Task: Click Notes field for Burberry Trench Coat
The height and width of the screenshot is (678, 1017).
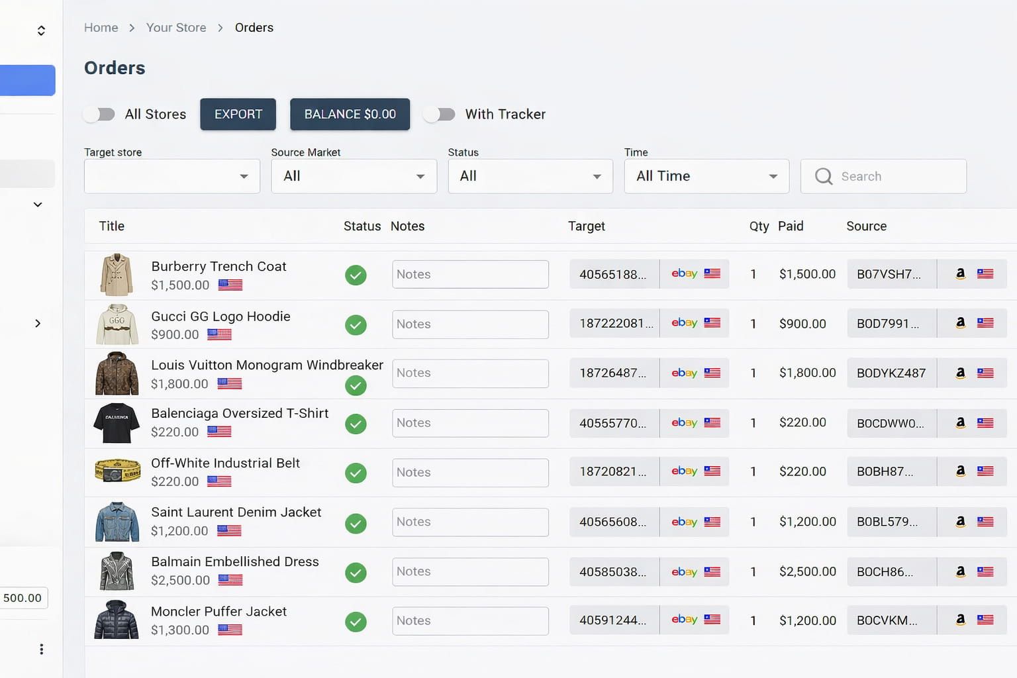Action: (470, 274)
